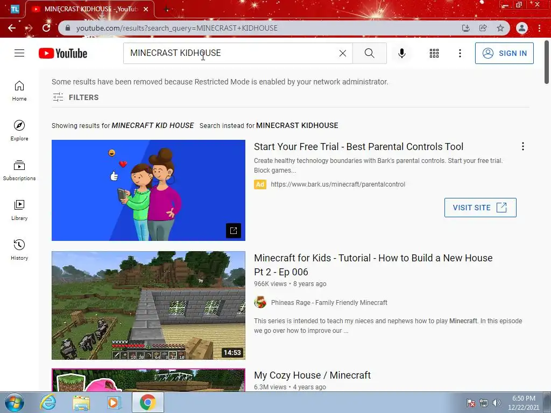The width and height of the screenshot is (551, 413).
Task: Search instead for MINECRAST KIDHOUSE
Action: click(297, 125)
